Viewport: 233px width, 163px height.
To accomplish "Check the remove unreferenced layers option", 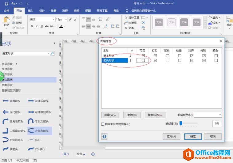I will [x=103, y=124].
